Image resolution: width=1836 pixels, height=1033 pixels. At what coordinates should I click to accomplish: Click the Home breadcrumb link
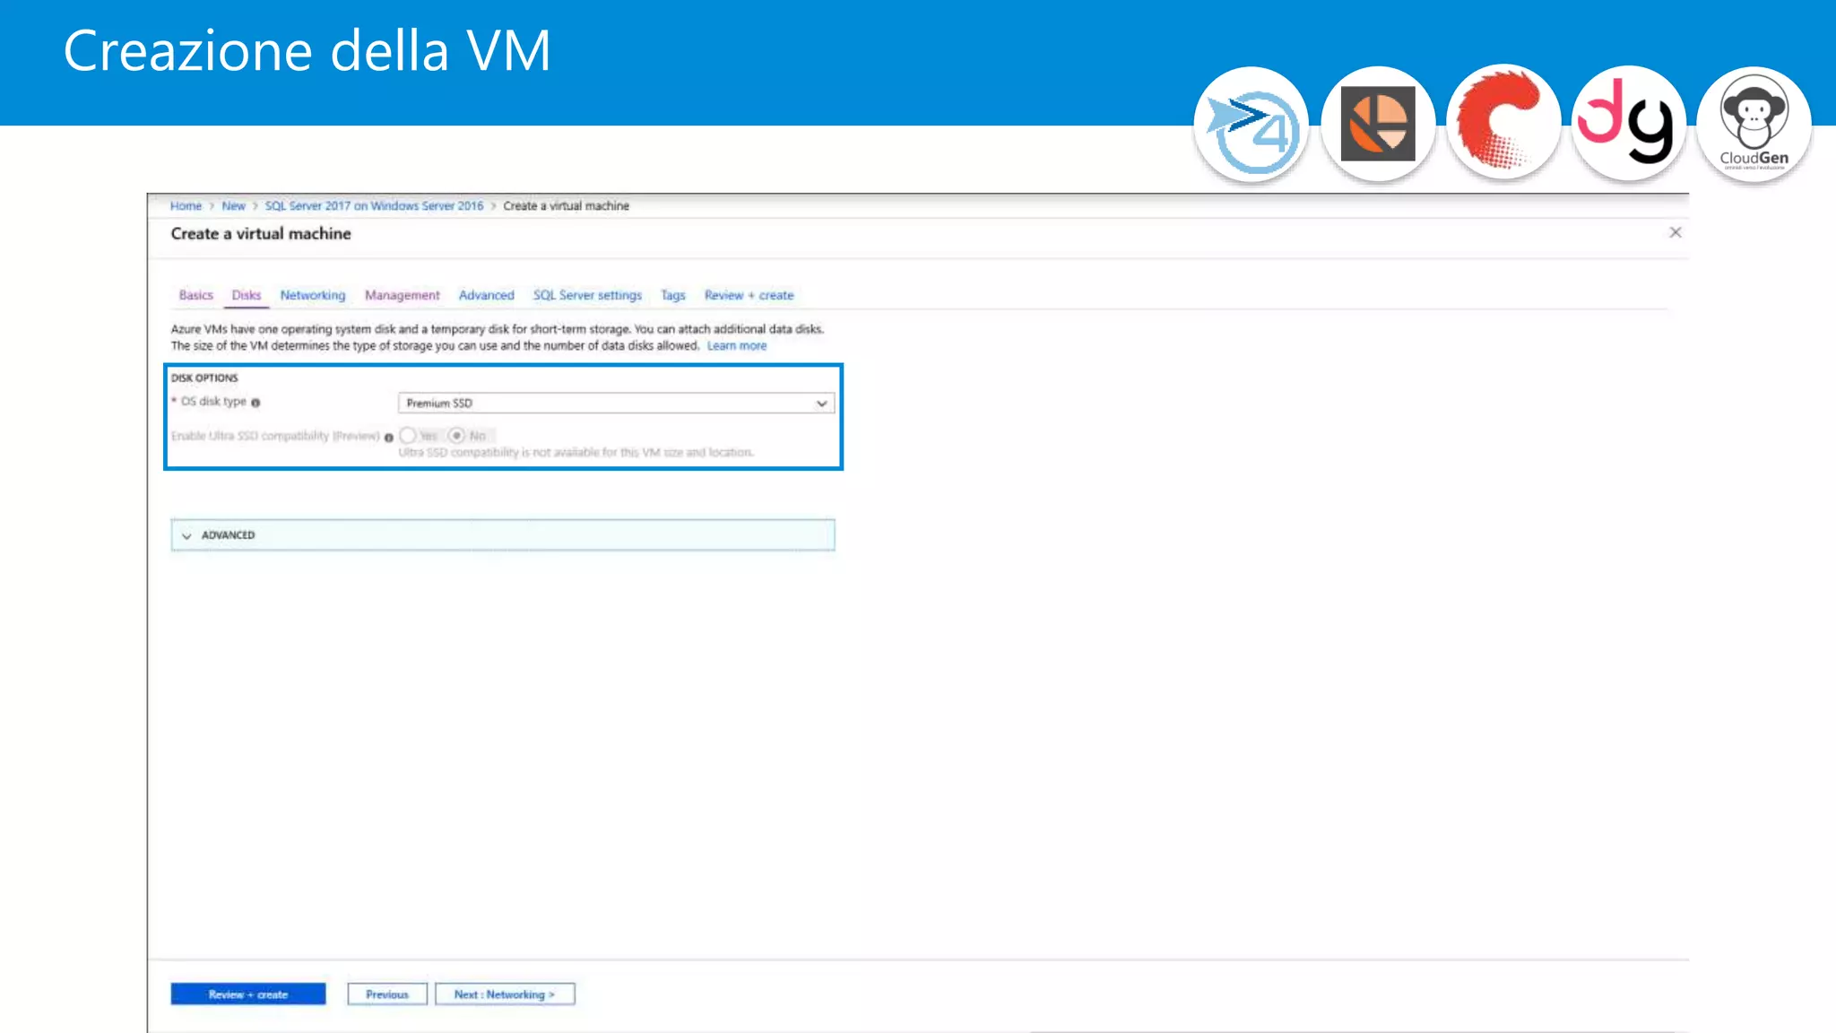point(186,206)
